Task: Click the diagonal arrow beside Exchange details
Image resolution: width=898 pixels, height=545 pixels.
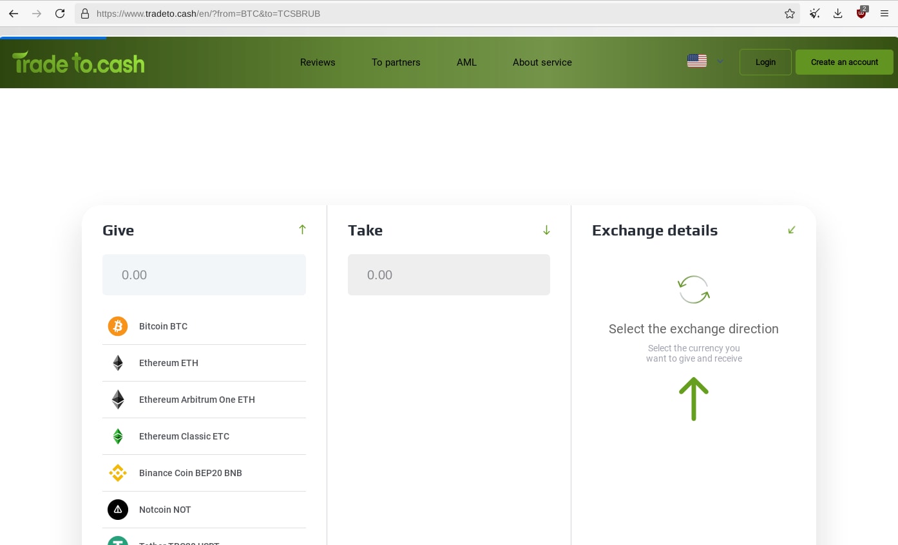Action: (792, 229)
